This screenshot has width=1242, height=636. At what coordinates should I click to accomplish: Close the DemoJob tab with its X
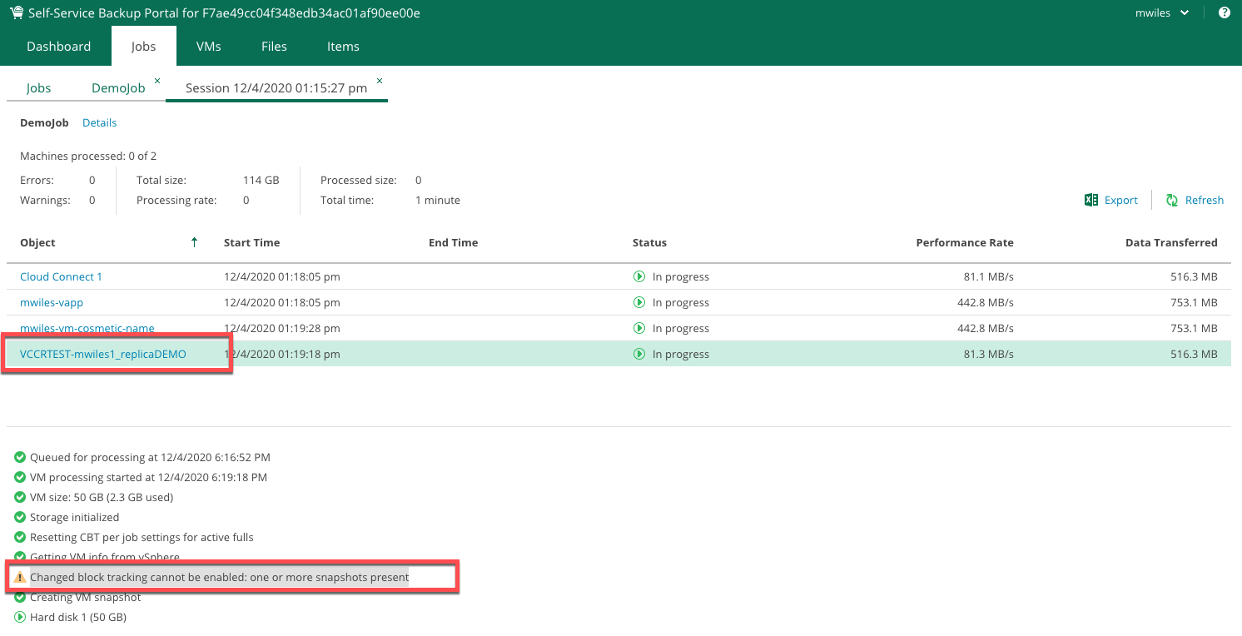point(157,81)
